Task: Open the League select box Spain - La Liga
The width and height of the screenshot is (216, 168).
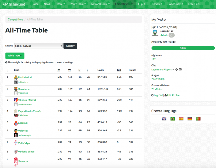Action: coord(38,46)
